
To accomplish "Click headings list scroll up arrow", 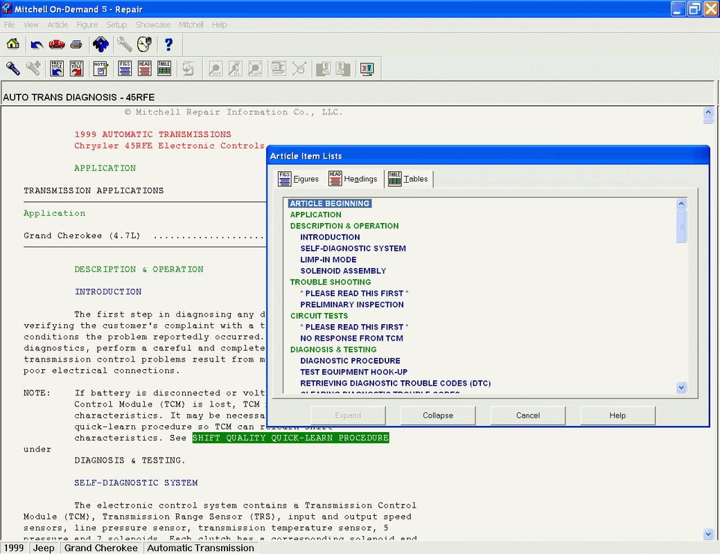I will pos(681,204).
